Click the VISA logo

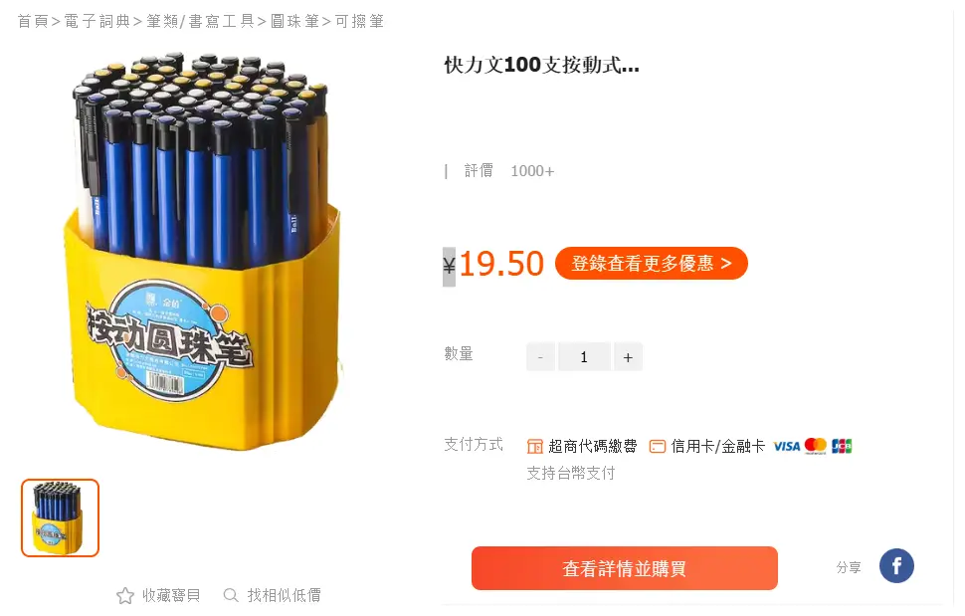pyautogui.click(x=787, y=446)
